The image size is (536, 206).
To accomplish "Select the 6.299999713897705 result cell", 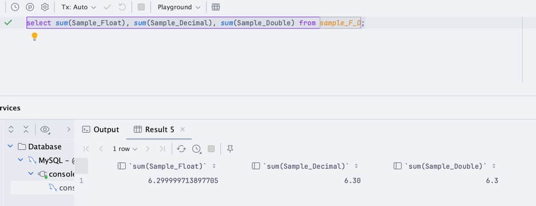I will [183, 181].
